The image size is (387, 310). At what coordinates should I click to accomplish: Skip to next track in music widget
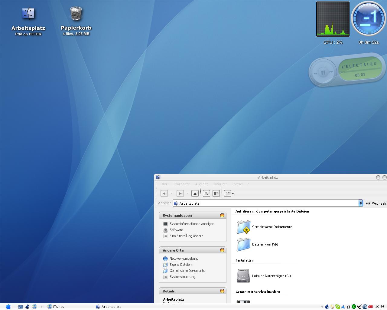click(x=331, y=72)
